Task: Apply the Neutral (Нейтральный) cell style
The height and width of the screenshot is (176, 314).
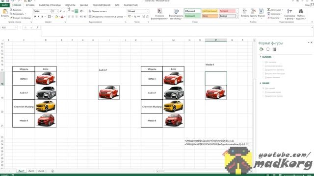Action: [x=210, y=11]
